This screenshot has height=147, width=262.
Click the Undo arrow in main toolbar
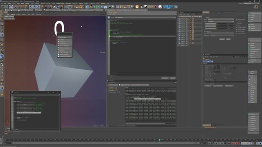click(x=3, y=7)
